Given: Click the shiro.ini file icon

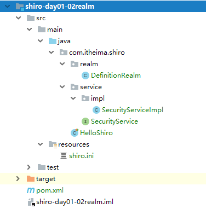Looking at the screenshot, I should (64, 156).
